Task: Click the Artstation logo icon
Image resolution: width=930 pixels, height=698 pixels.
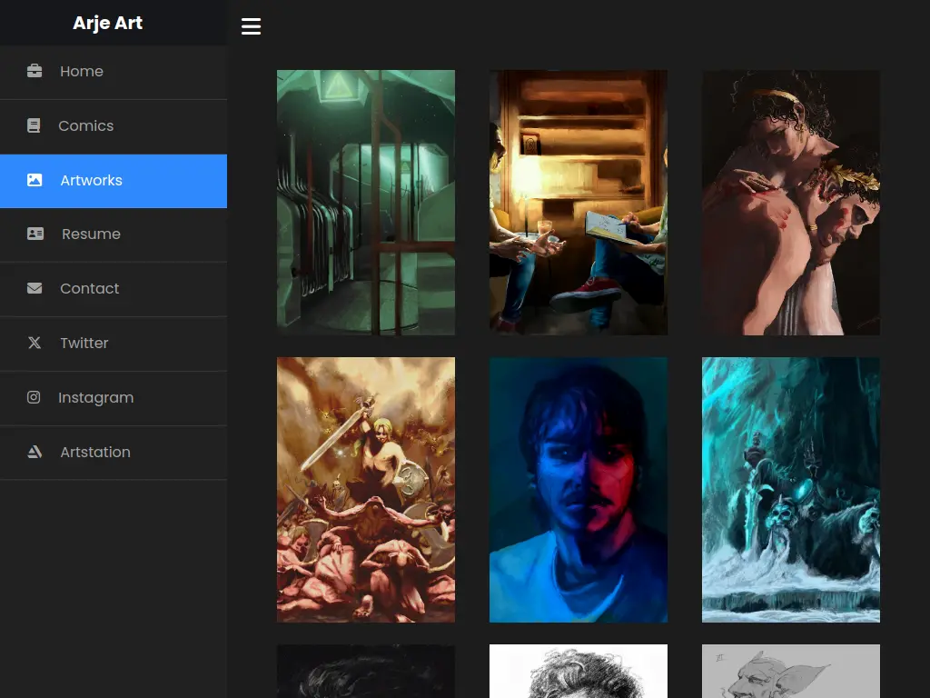Action: point(35,452)
